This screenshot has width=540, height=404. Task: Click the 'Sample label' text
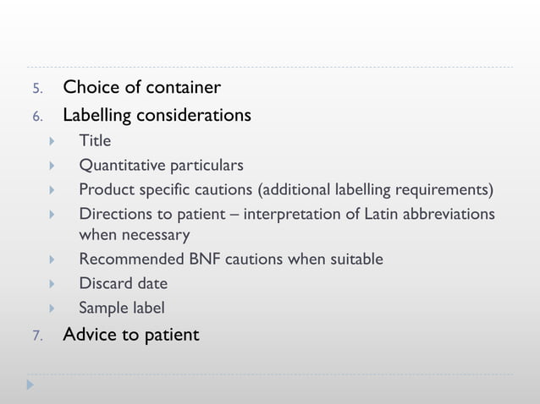(x=122, y=308)
